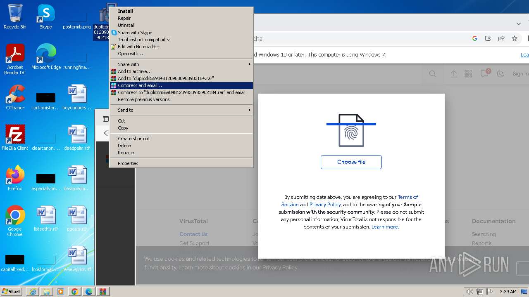Switch to Edge in the taskbar
Viewport: 529px width, 297px height.
pos(89,292)
